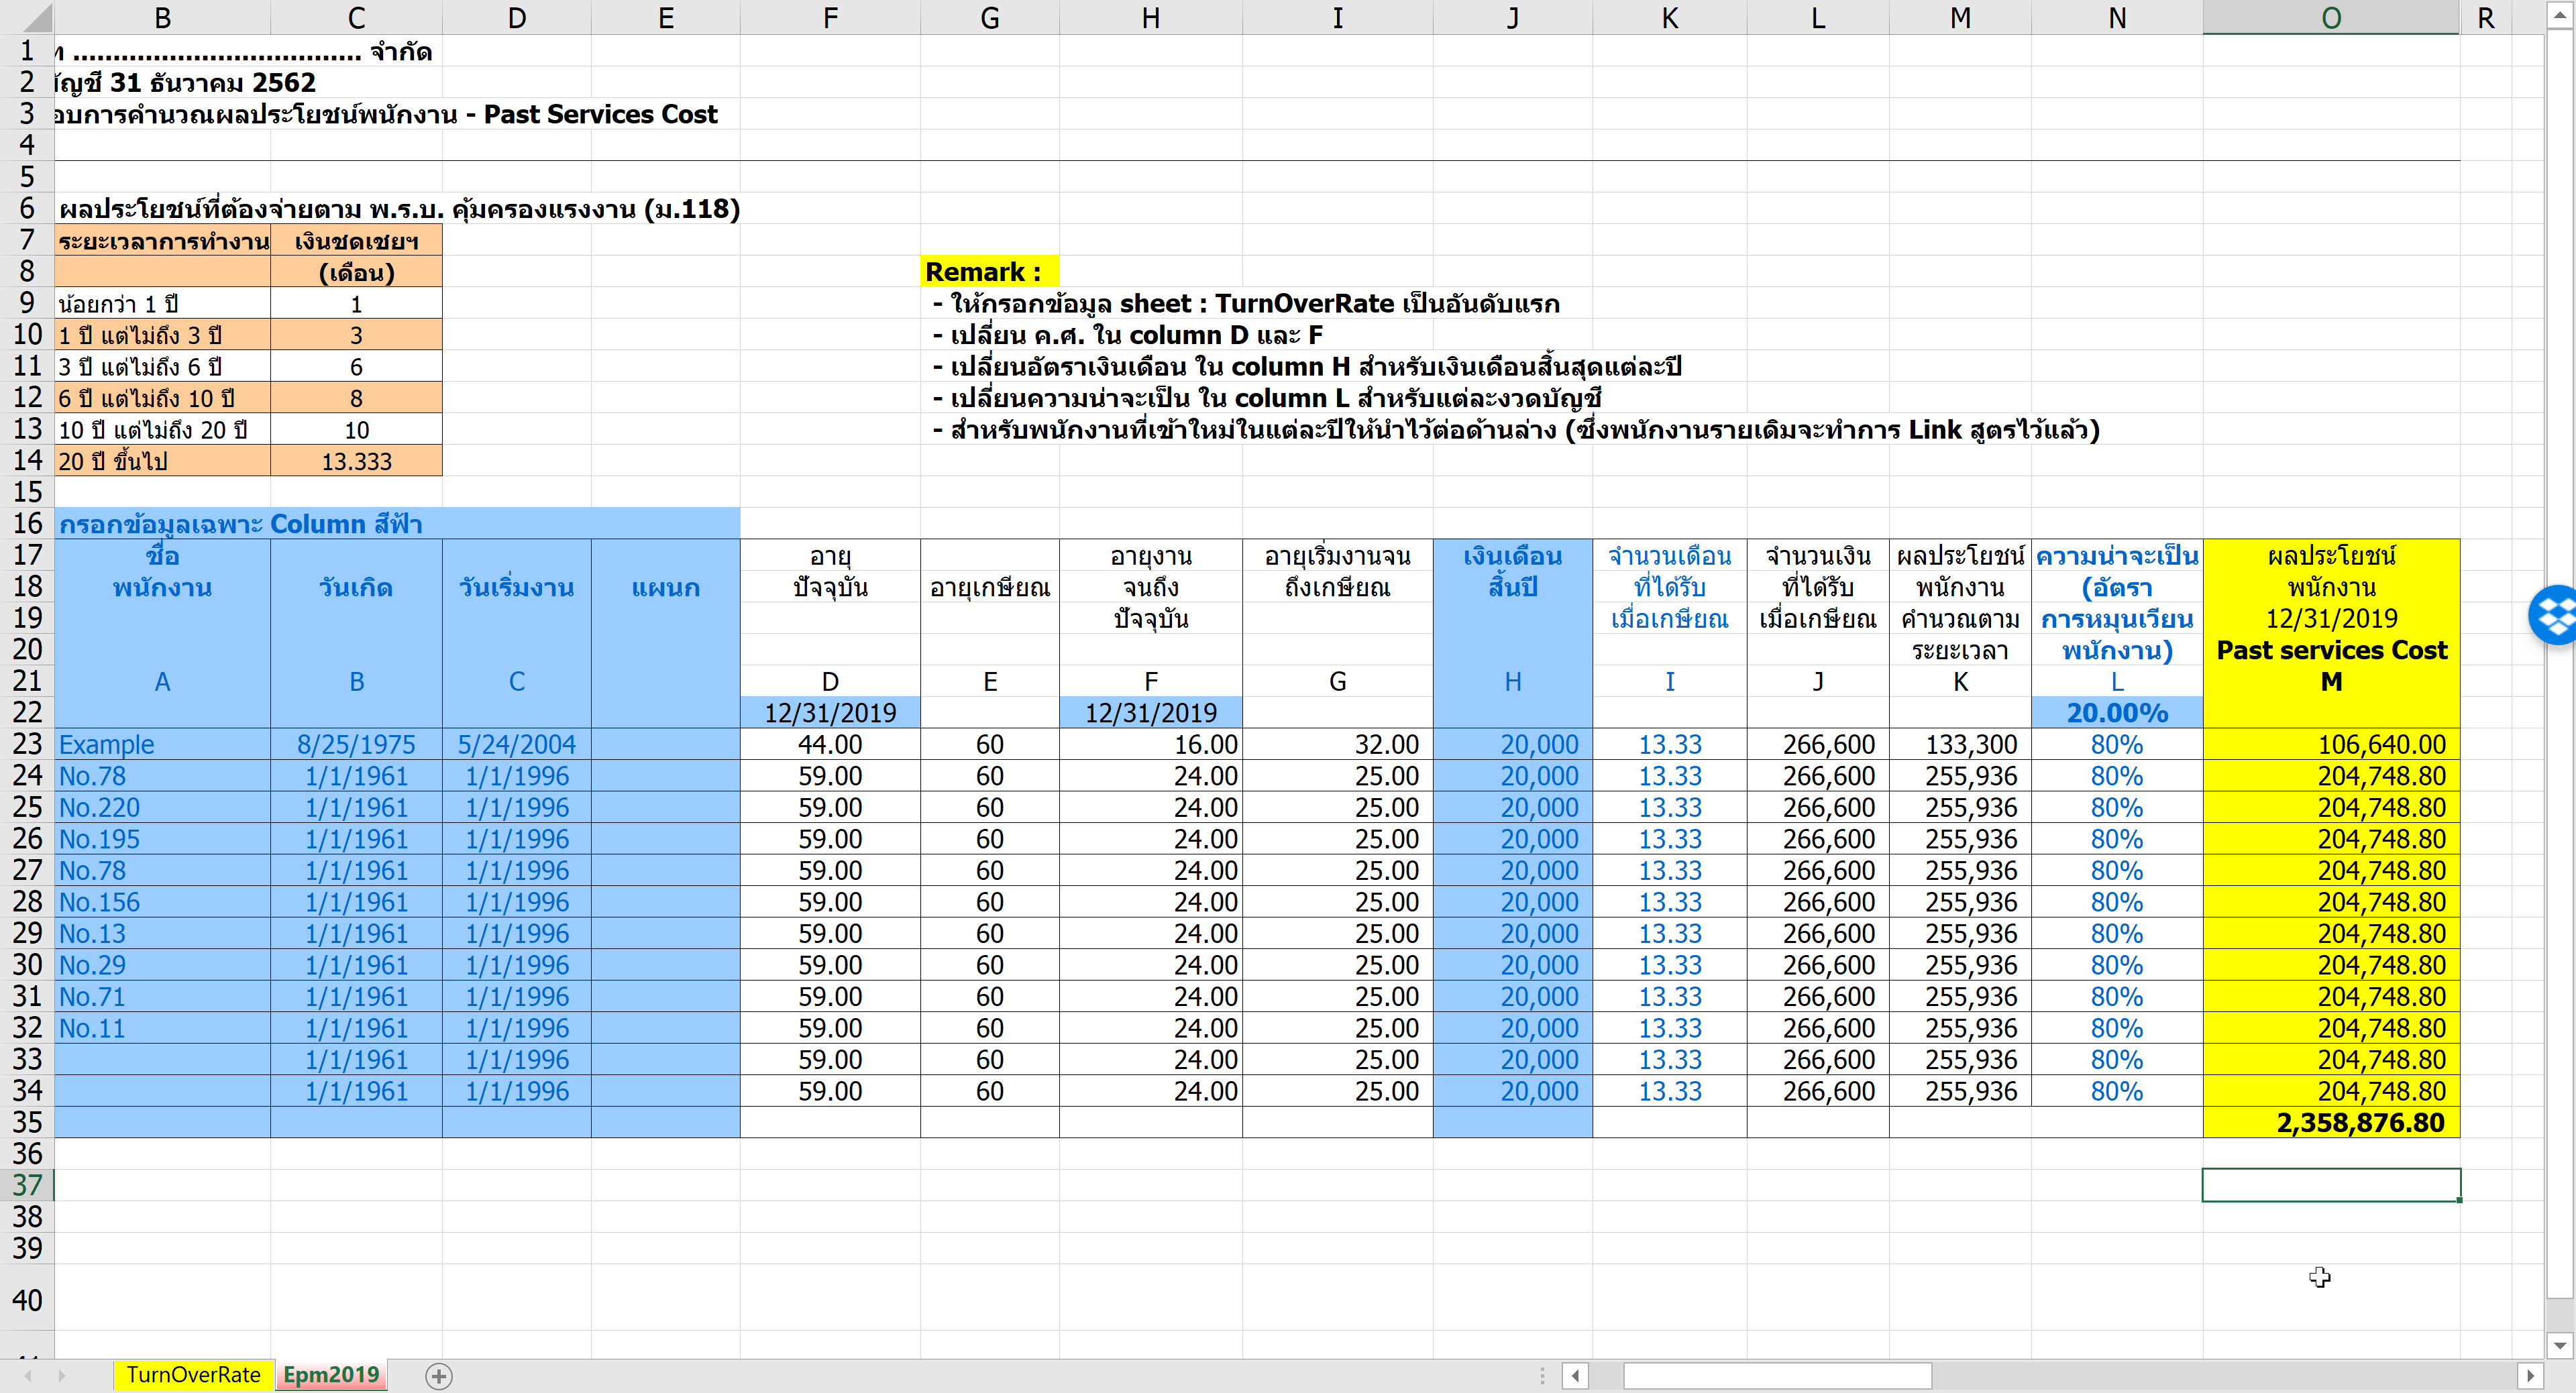Click cell showing 20.00% turnover rate
This screenshot has width=2576, height=1393.
pos(2117,712)
